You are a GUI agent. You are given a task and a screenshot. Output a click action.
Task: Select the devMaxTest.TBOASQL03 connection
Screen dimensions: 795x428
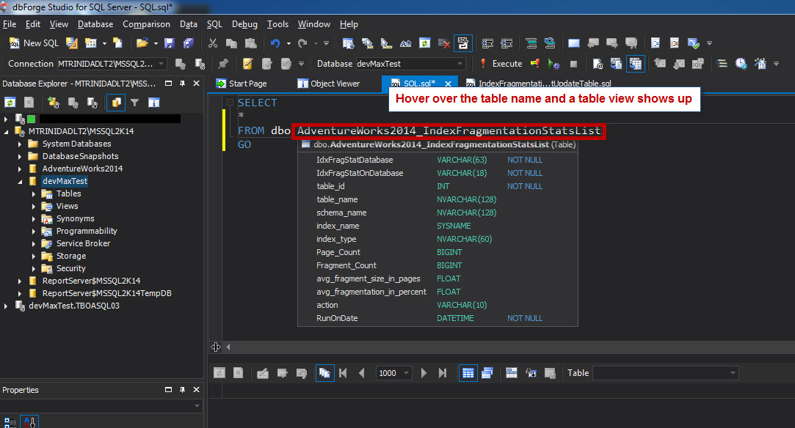click(74, 306)
